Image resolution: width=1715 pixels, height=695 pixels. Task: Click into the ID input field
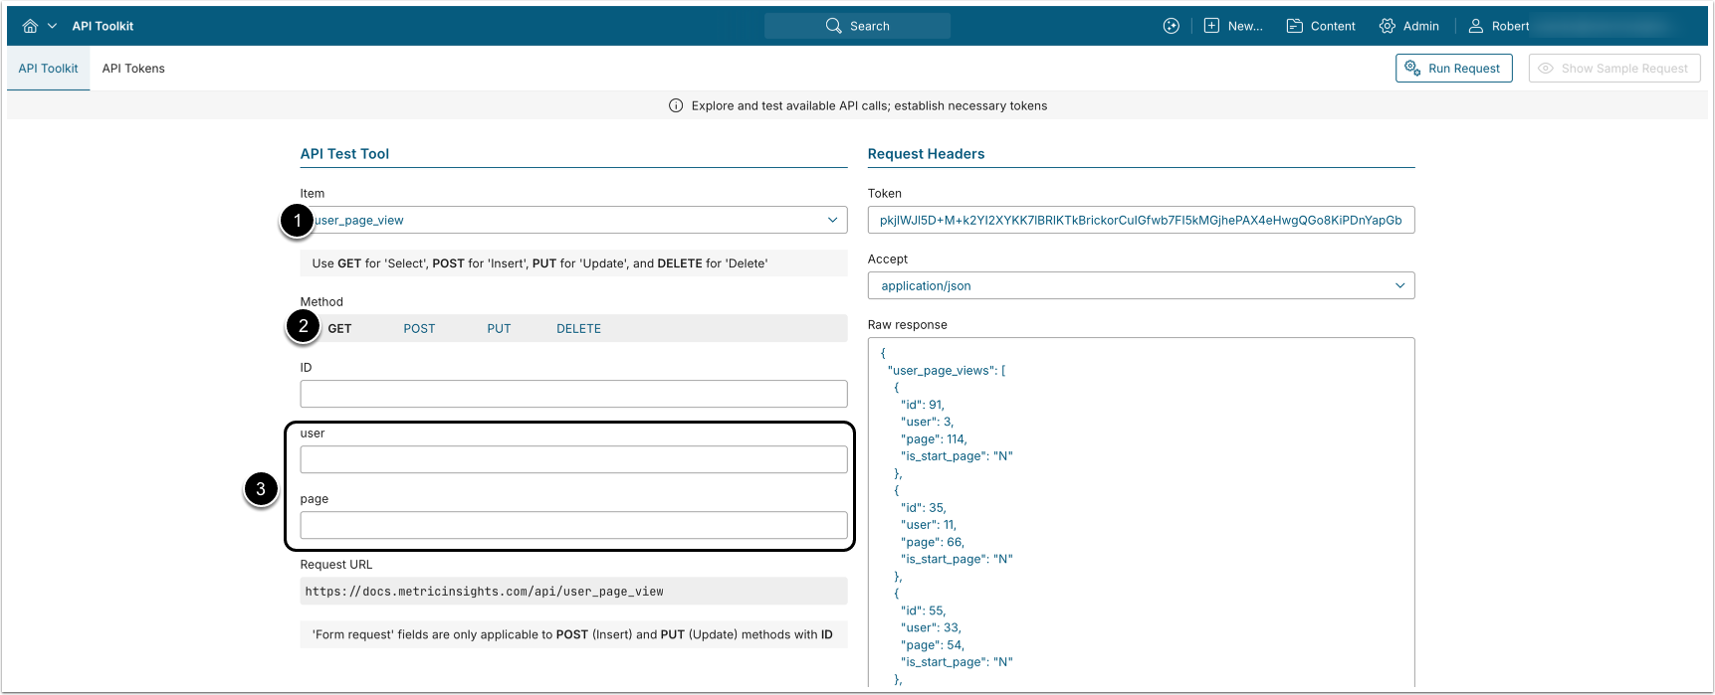pyautogui.click(x=573, y=394)
